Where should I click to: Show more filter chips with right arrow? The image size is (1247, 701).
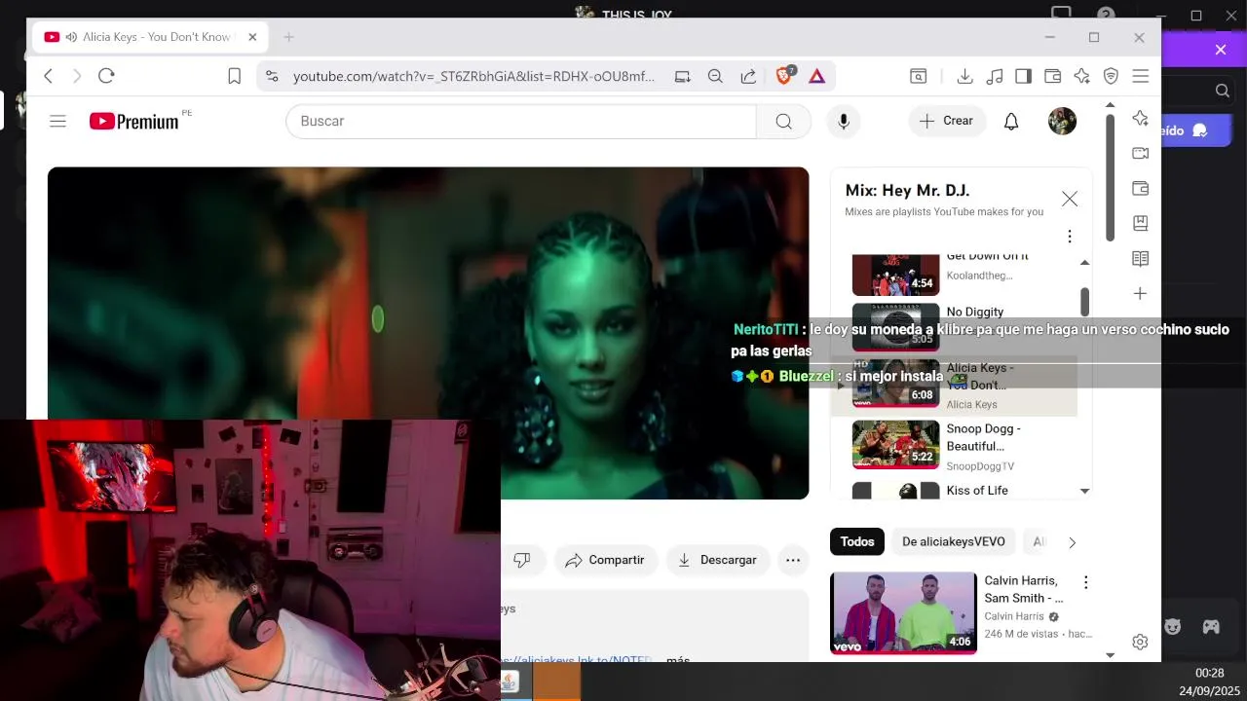[1072, 542]
